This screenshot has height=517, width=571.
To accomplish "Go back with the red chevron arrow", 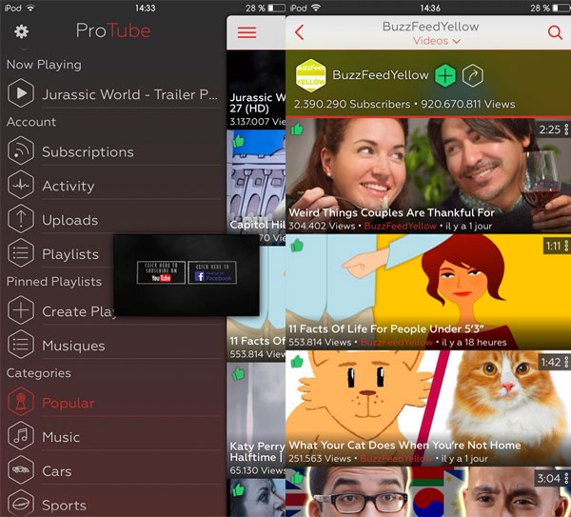I will click(300, 32).
